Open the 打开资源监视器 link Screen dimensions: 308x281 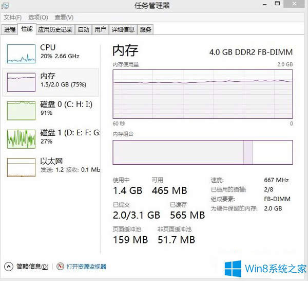[86, 267]
